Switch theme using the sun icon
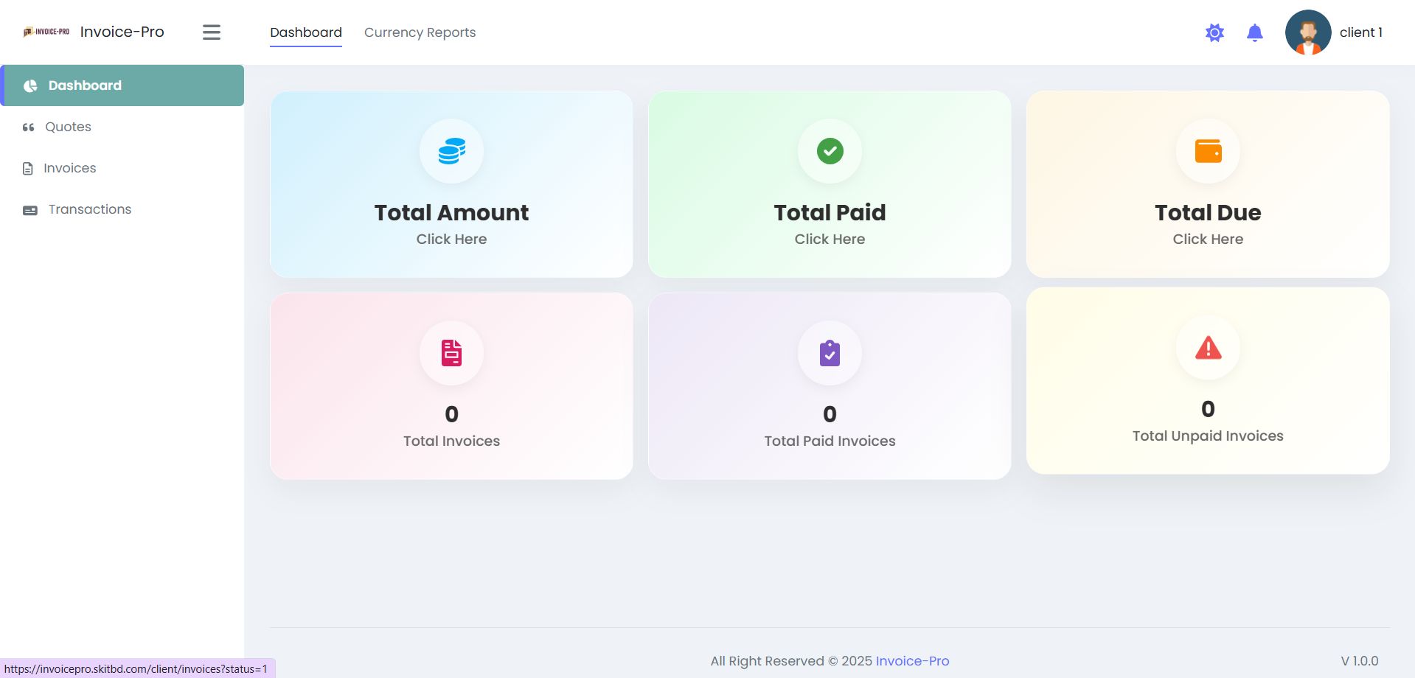The height and width of the screenshot is (678, 1415). click(1214, 32)
